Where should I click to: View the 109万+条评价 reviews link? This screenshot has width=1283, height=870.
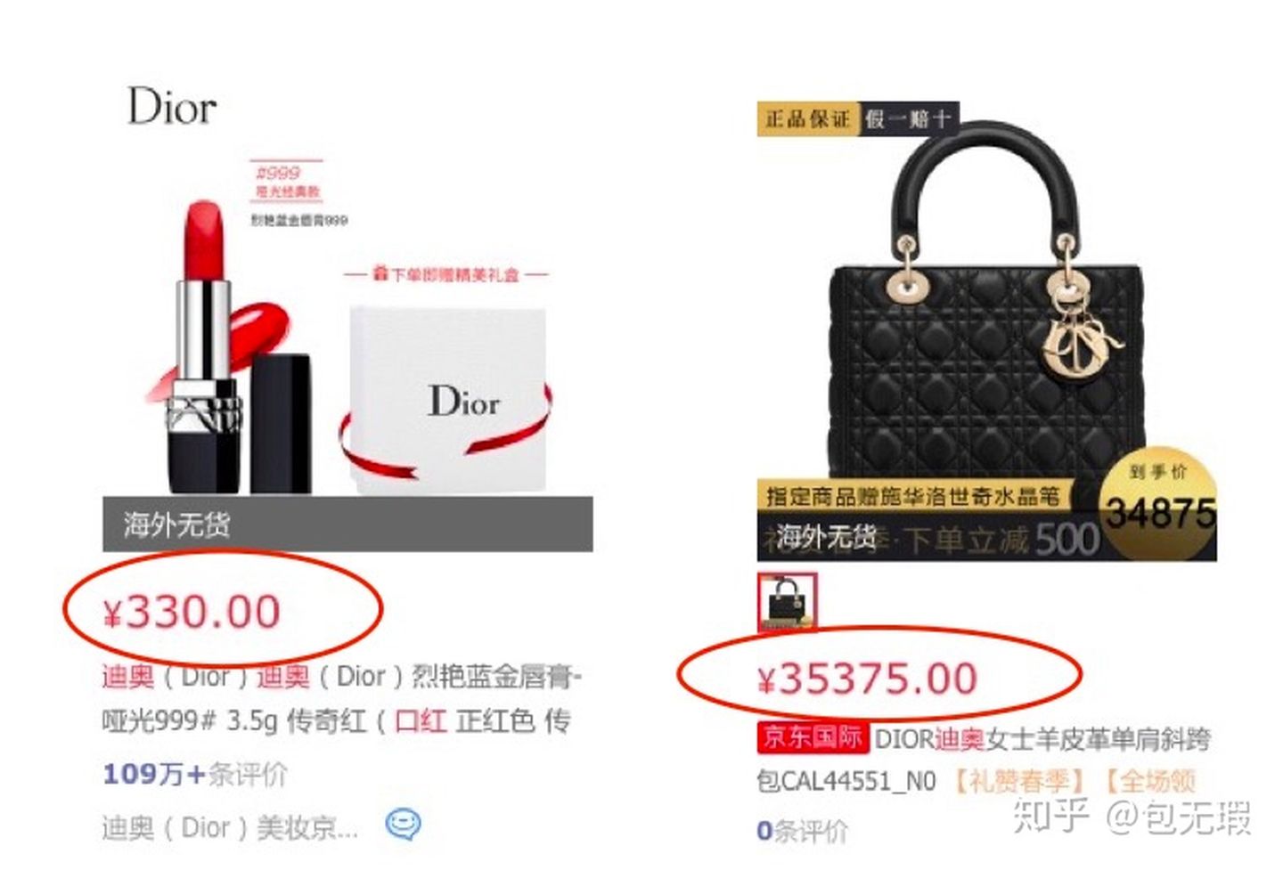coord(194,774)
